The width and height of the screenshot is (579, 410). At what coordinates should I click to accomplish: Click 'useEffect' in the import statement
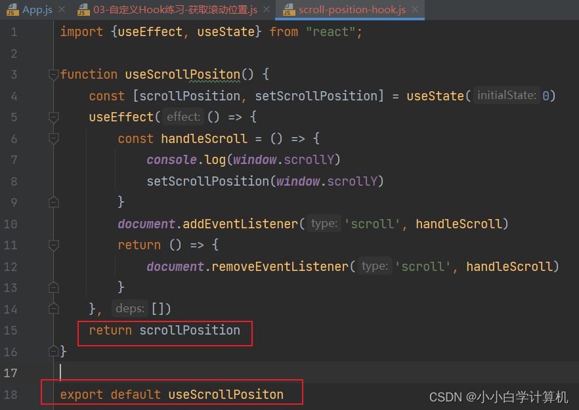point(150,31)
